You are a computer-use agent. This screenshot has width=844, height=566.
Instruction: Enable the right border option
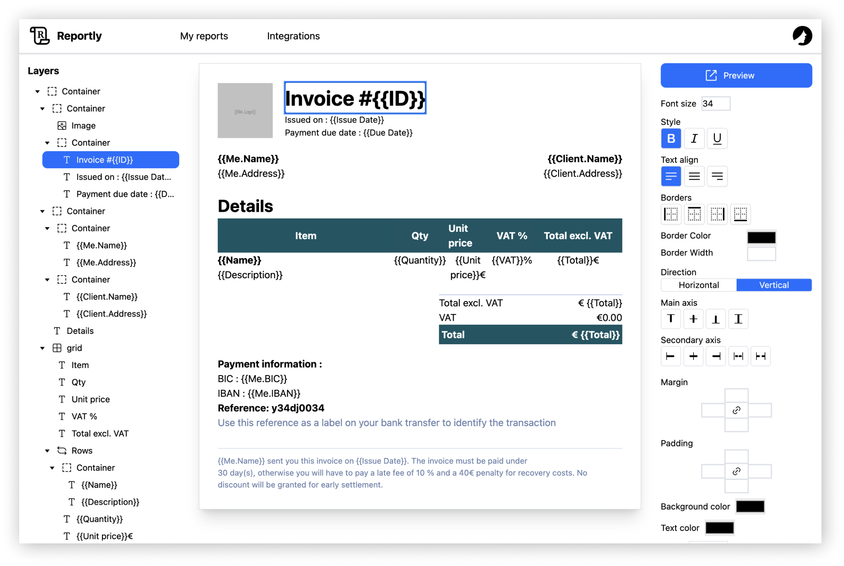(717, 214)
